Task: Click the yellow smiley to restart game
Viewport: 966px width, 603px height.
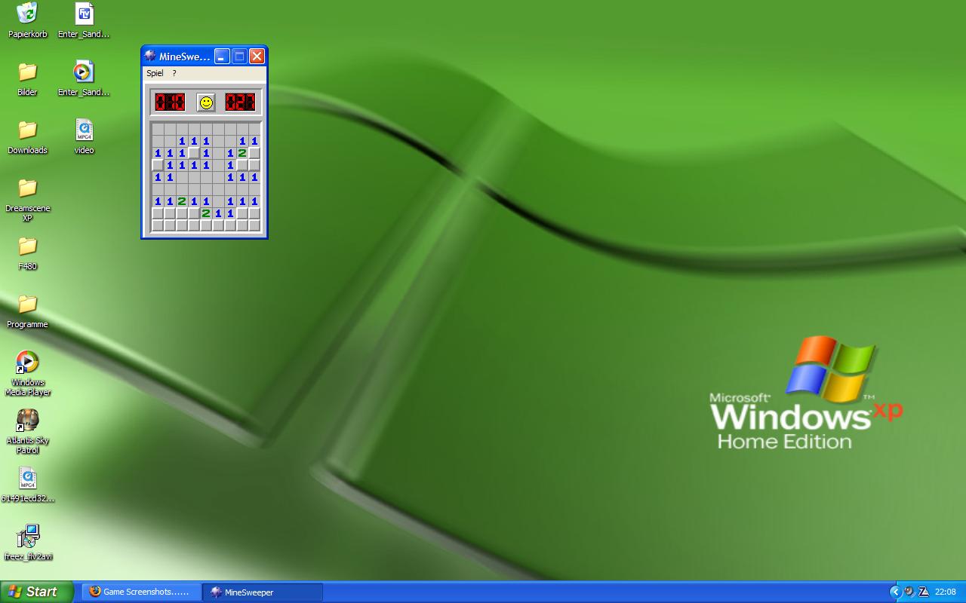Action: tap(206, 103)
